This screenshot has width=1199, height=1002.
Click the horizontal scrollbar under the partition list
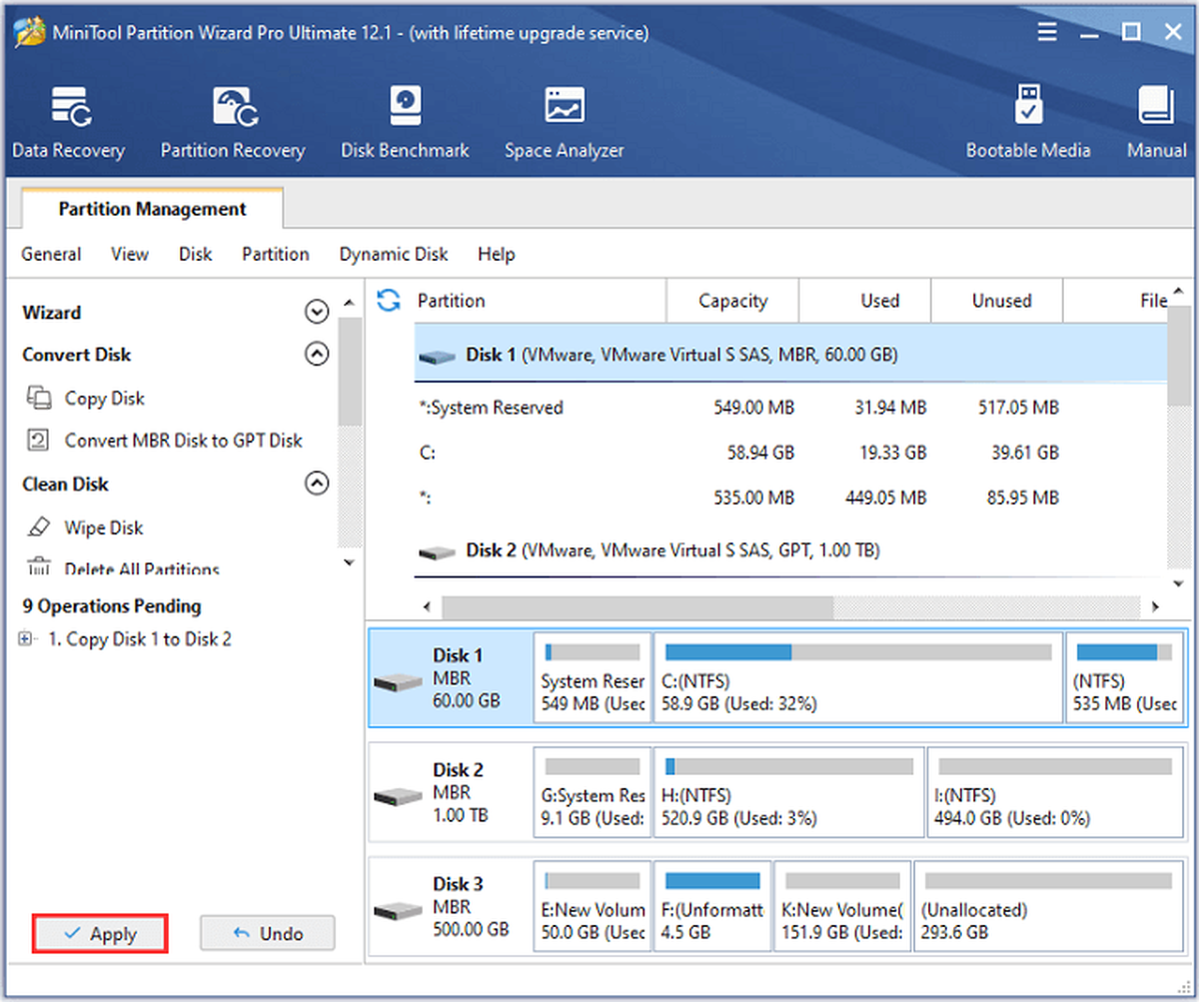pos(789,606)
